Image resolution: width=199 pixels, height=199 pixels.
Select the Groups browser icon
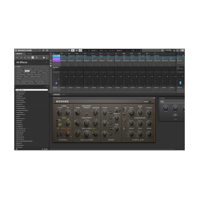click(21, 58)
